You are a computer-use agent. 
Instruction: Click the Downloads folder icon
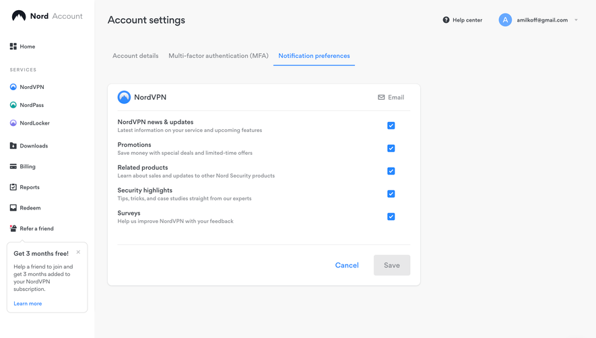(x=13, y=145)
